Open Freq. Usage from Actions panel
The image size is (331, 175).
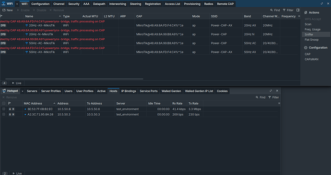pyautogui.click(x=312, y=30)
